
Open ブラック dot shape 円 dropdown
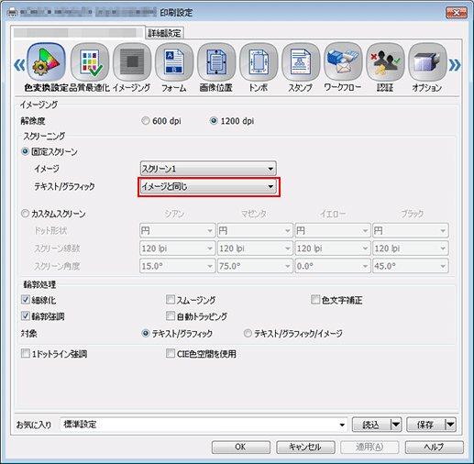(410, 230)
